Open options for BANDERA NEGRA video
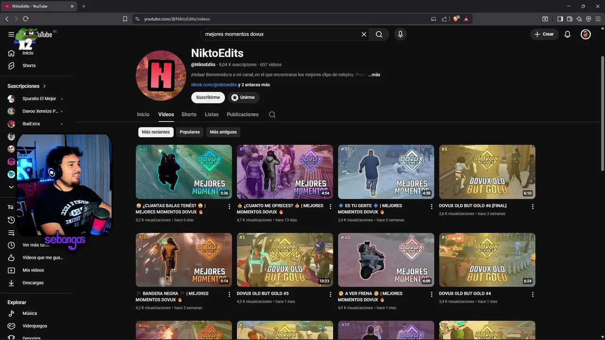 click(229, 294)
